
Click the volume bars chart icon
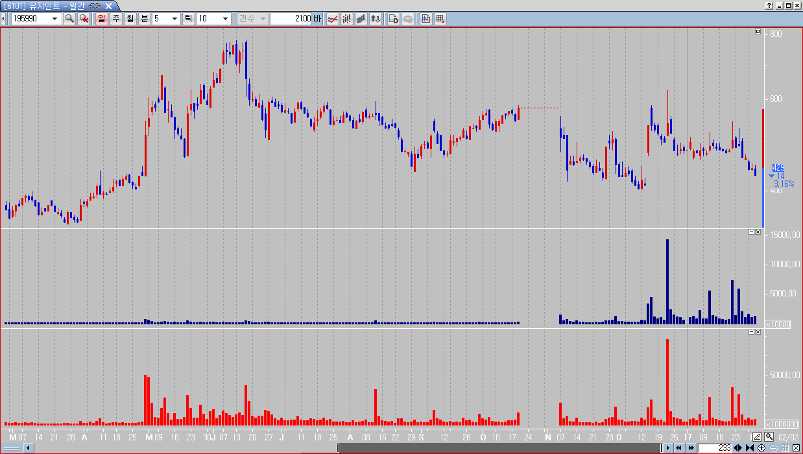[x=361, y=19]
